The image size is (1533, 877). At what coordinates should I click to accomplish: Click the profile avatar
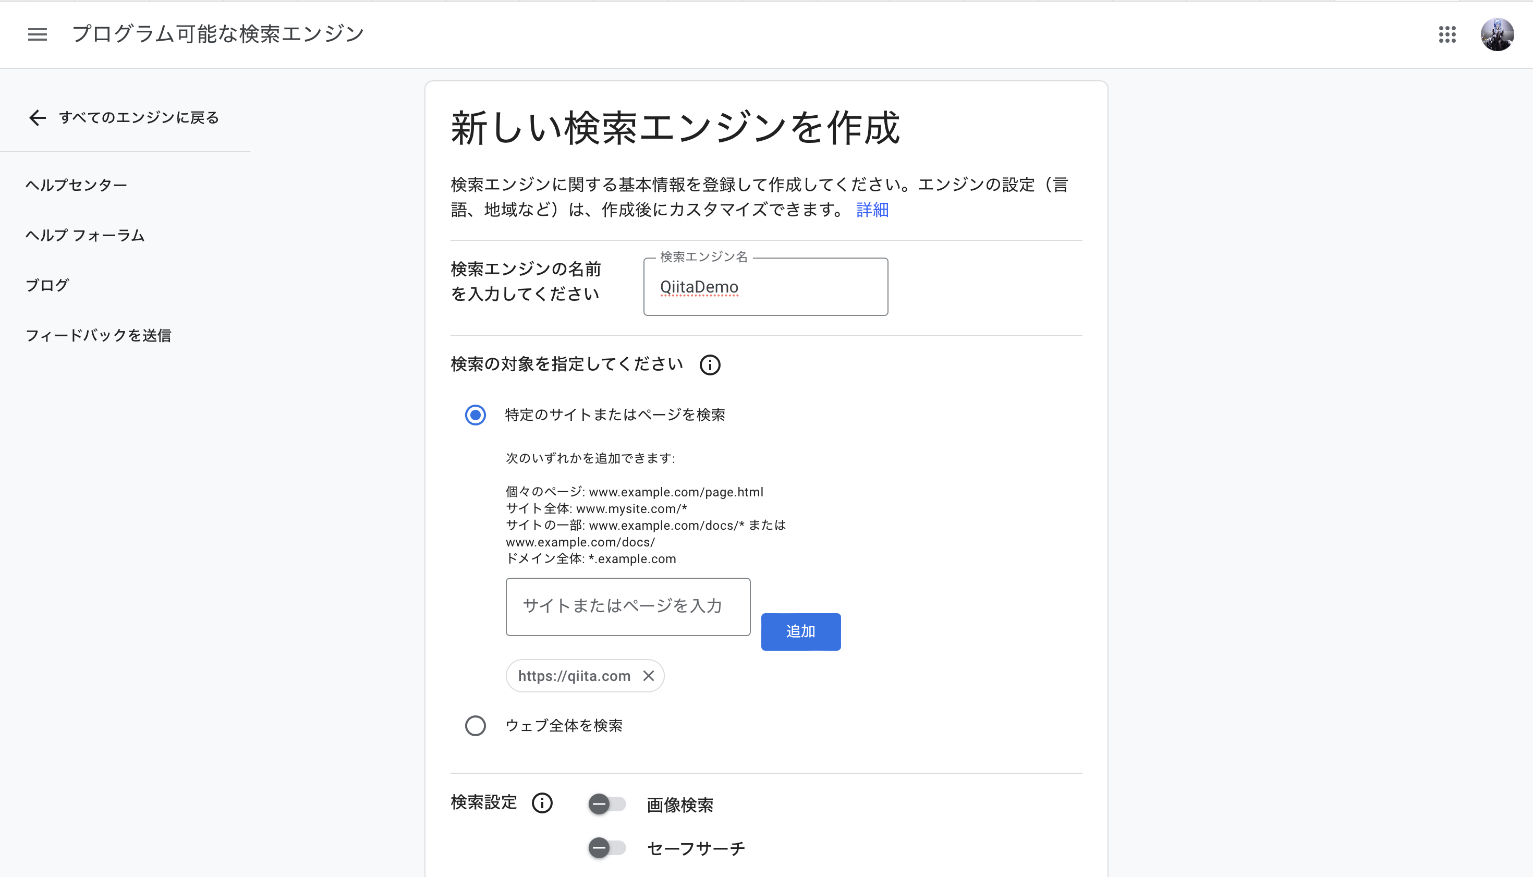(1499, 35)
